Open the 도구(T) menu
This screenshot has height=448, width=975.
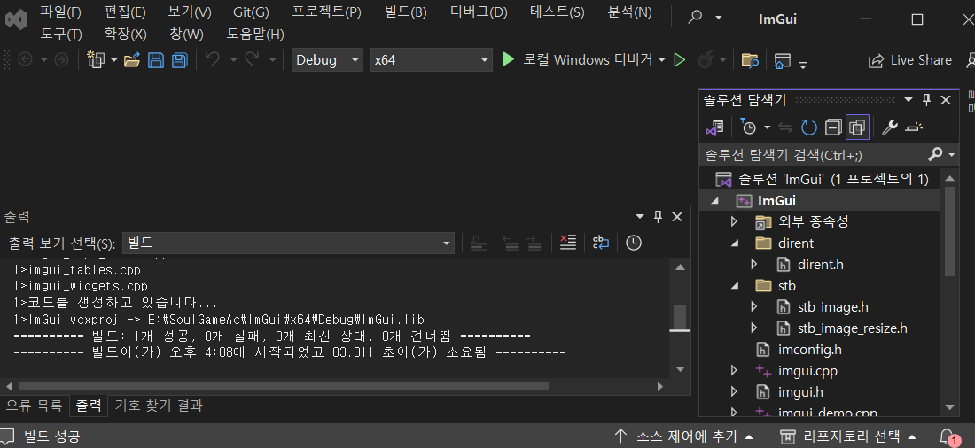(61, 34)
